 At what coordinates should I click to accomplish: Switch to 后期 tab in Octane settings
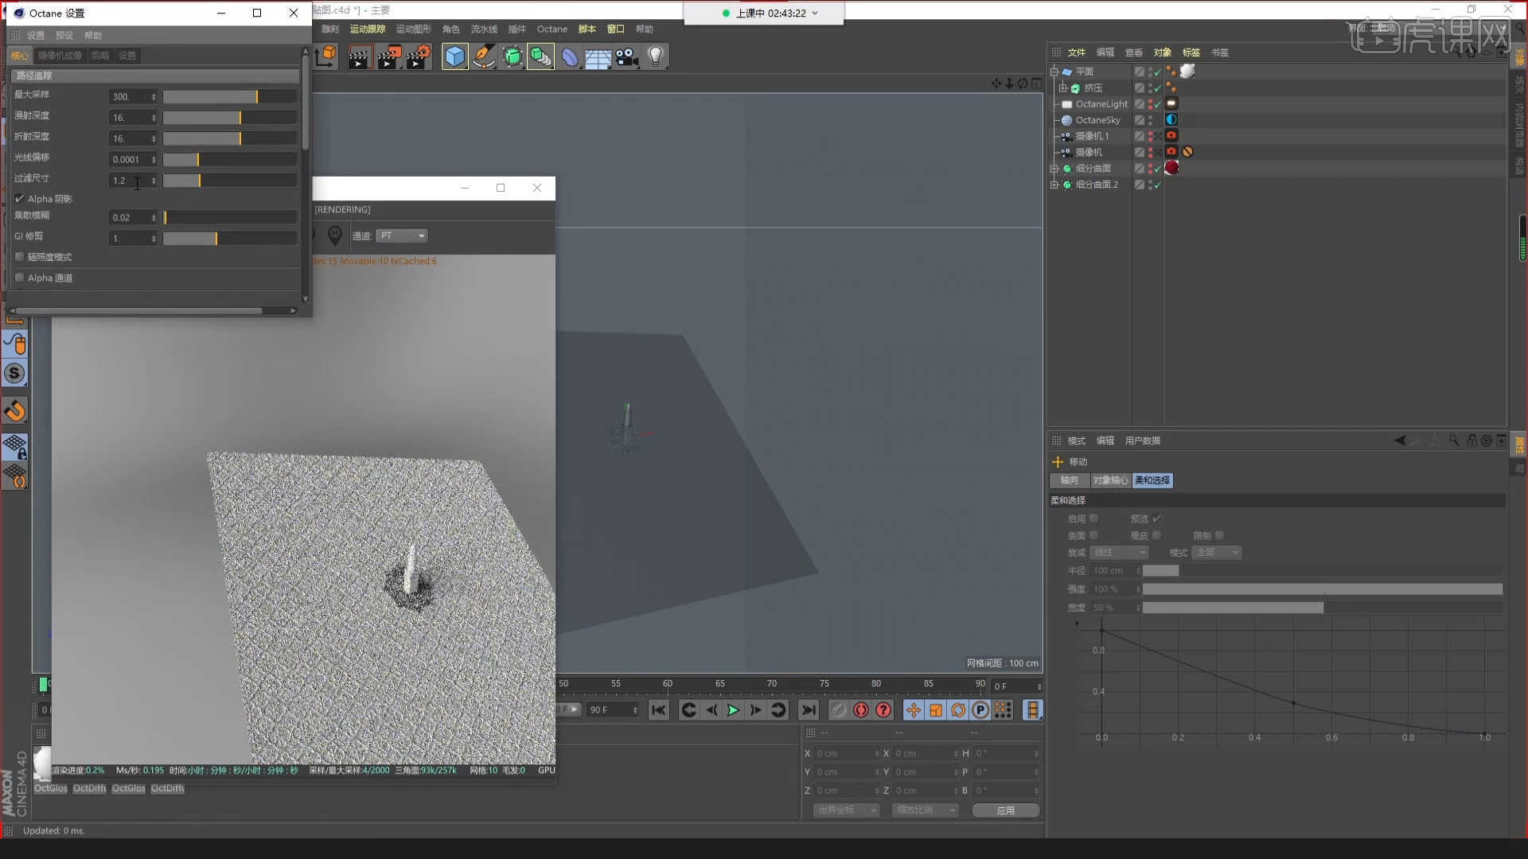[x=99, y=56]
